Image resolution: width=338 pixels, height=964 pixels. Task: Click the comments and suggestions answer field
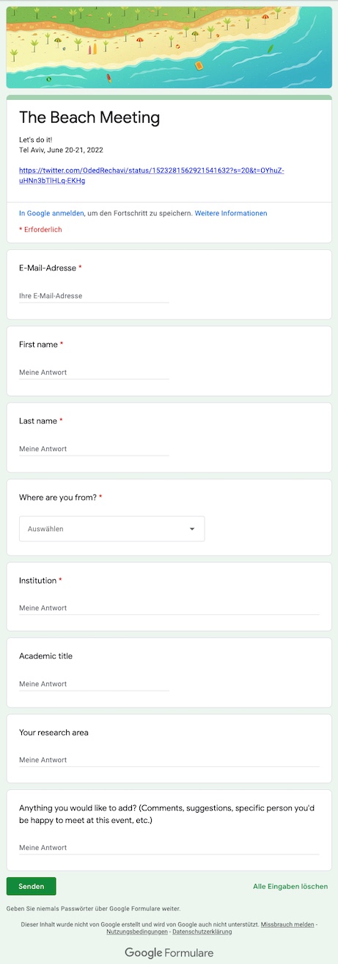click(x=169, y=847)
